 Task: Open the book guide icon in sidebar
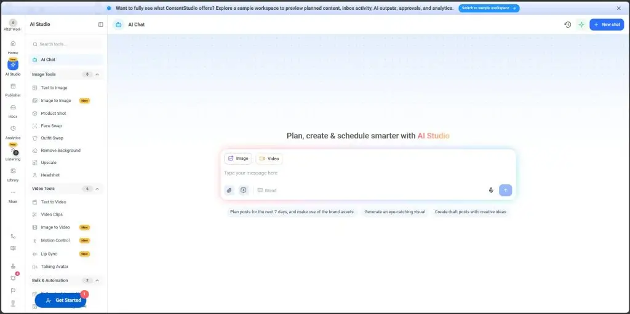tap(13, 248)
